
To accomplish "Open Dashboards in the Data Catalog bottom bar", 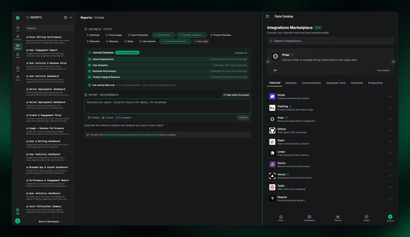I will (309, 218).
